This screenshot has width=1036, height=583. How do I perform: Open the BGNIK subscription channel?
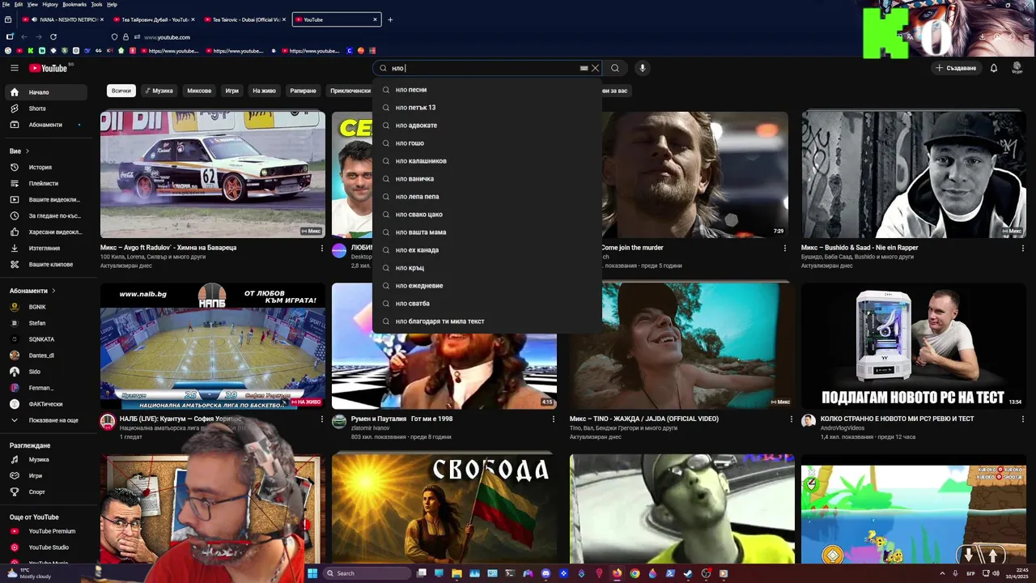coord(46,307)
